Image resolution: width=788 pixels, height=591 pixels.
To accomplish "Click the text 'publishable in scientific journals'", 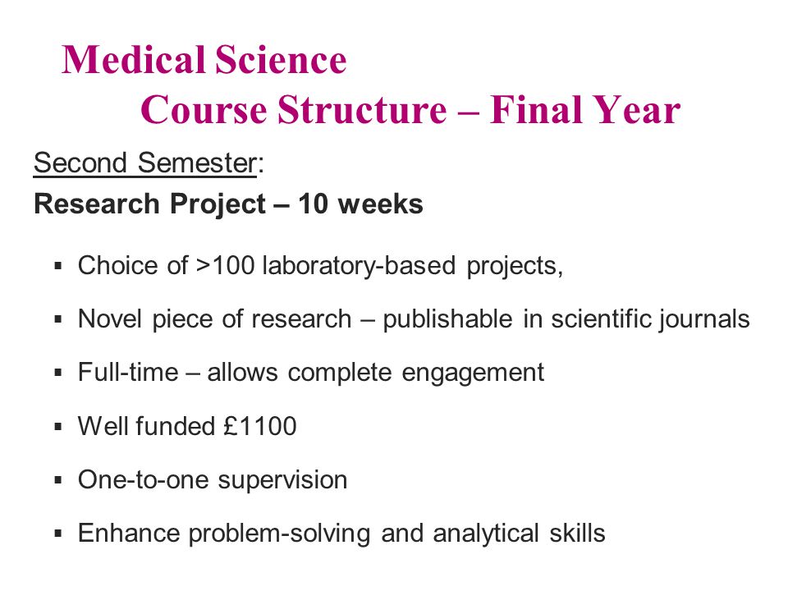I will (x=566, y=319).
